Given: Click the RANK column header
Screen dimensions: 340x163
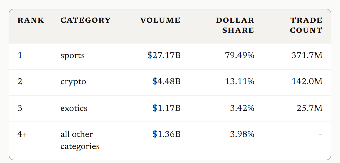Looking at the screenshot, I should [31, 20].
